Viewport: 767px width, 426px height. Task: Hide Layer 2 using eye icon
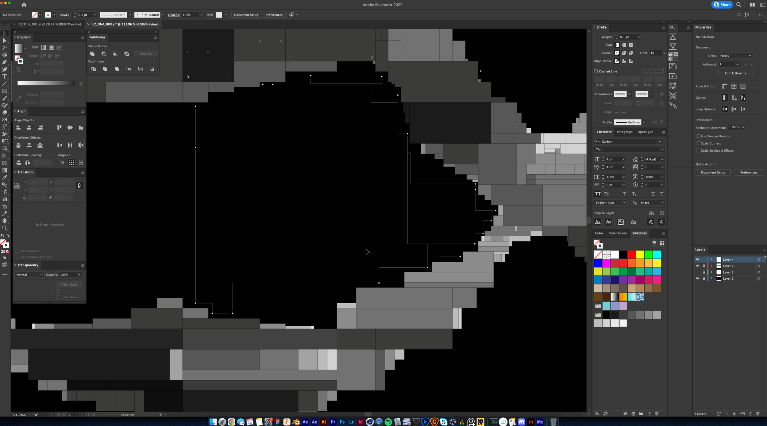697,266
